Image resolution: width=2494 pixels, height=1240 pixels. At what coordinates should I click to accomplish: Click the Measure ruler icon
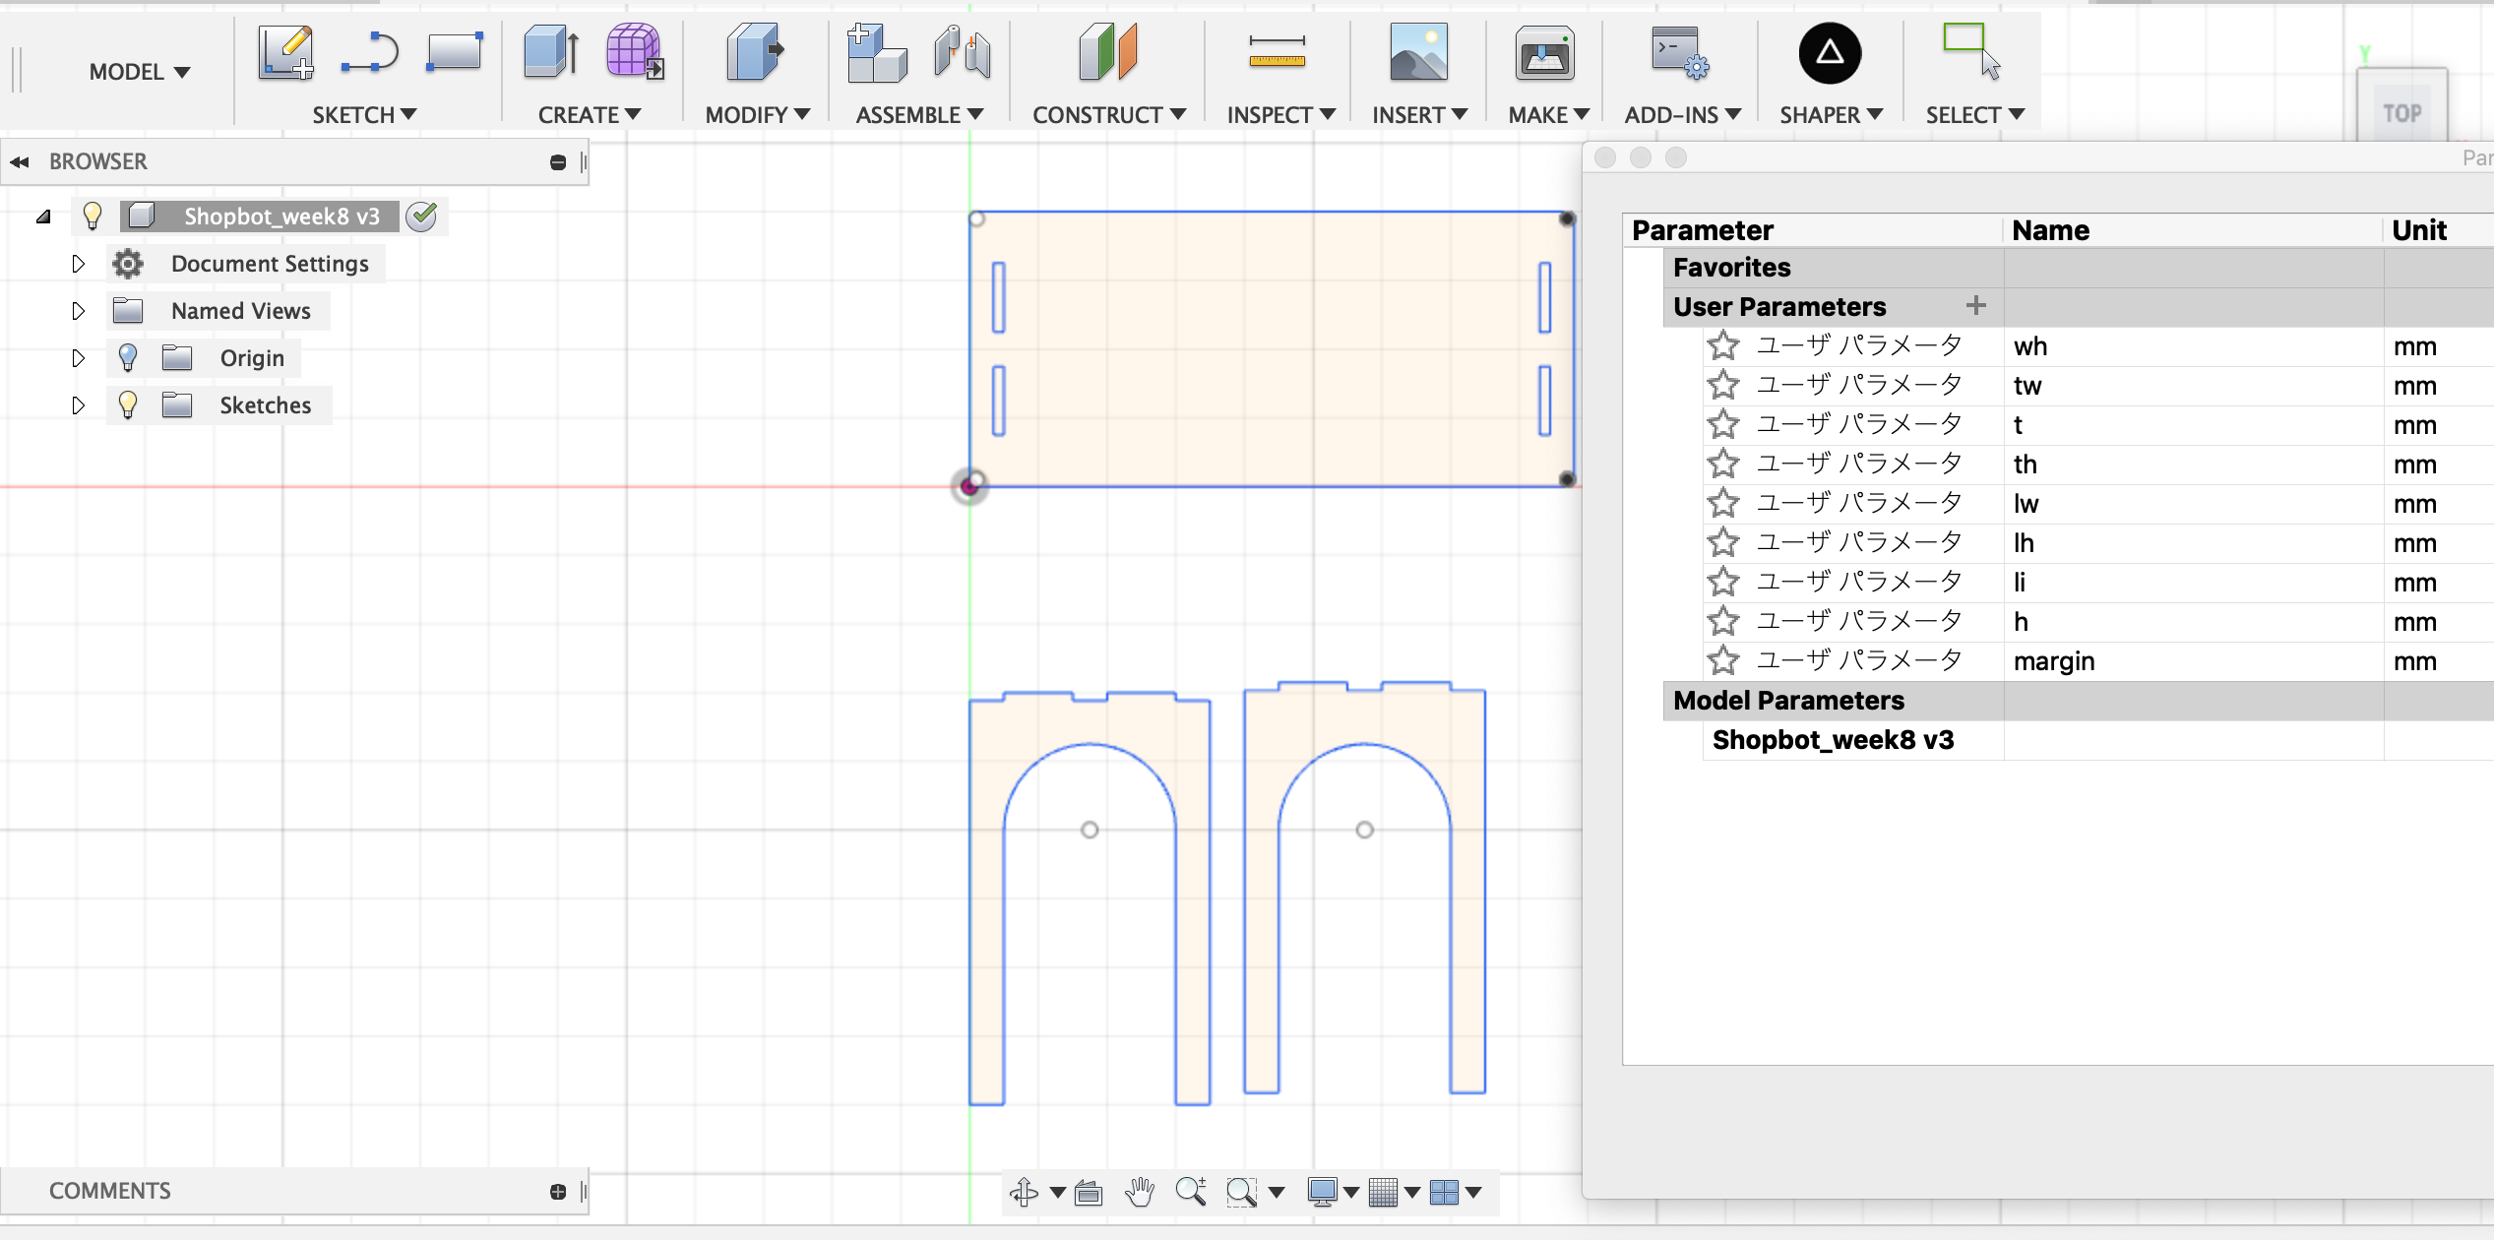pos(1277,53)
